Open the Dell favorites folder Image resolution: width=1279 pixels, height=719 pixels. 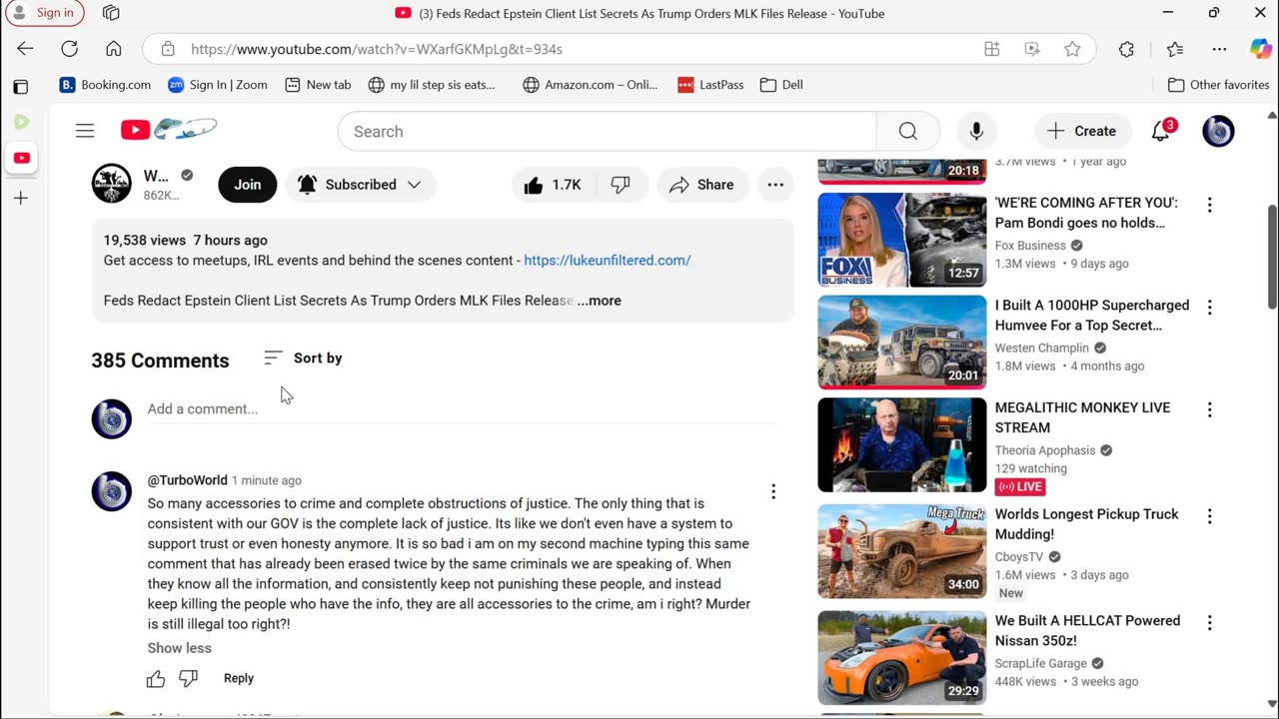click(781, 85)
